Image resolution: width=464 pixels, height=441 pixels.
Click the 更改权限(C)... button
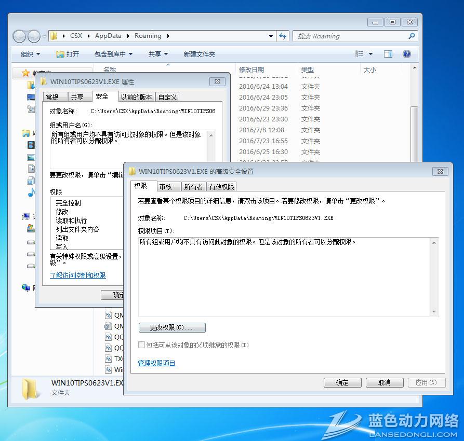[x=172, y=328]
